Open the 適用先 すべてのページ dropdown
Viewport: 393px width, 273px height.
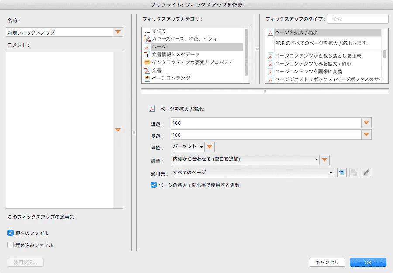(253, 173)
